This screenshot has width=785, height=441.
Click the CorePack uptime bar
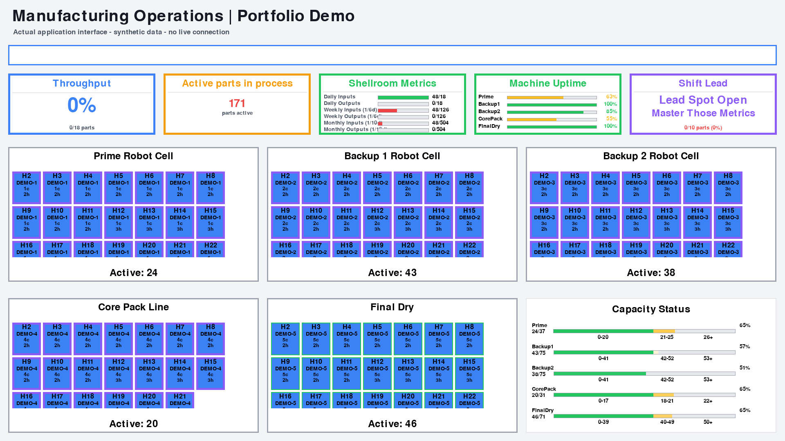pyautogui.click(x=552, y=120)
